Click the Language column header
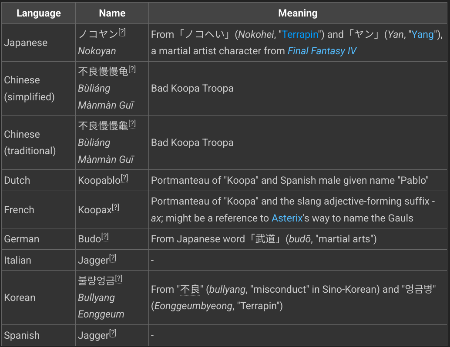The height and width of the screenshot is (347, 450). tap(38, 13)
